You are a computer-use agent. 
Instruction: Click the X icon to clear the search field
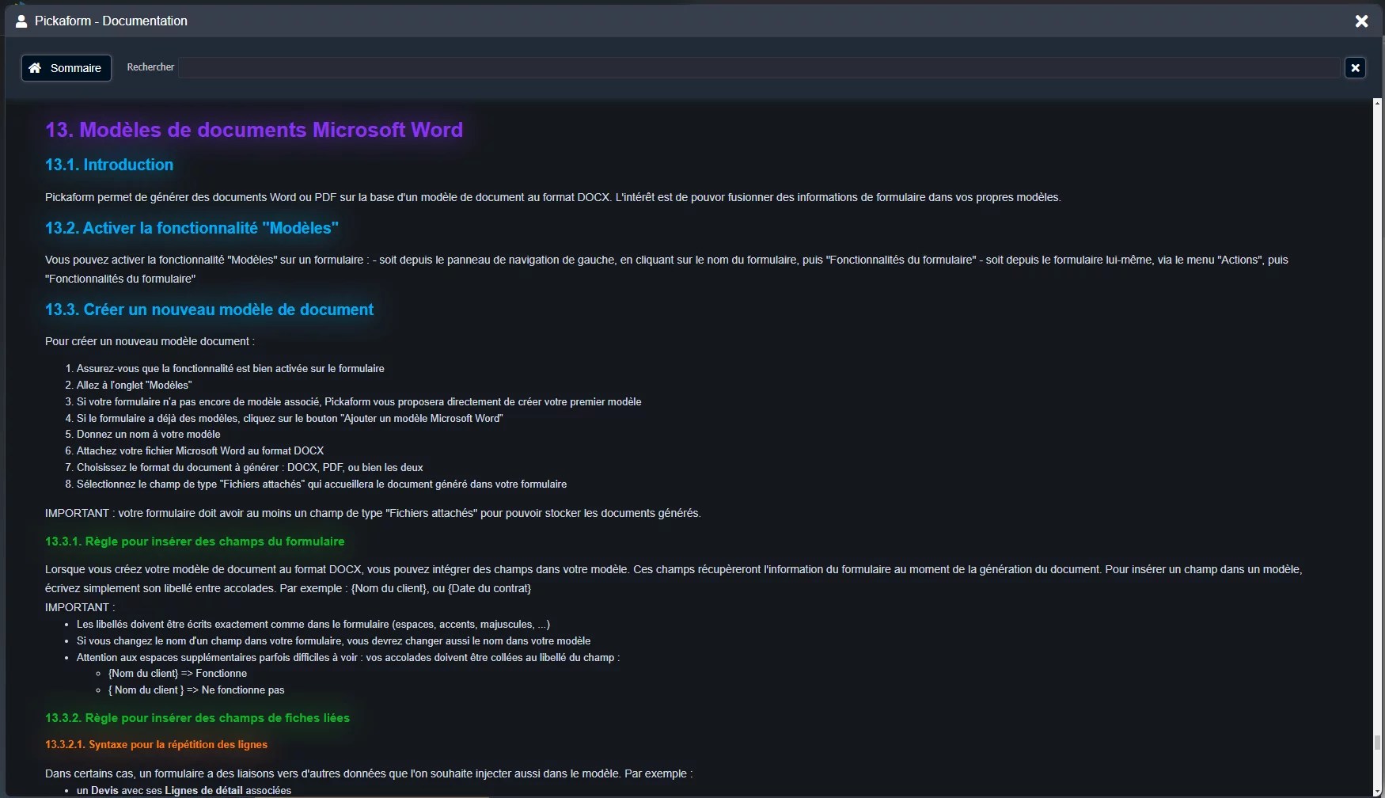pos(1355,67)
